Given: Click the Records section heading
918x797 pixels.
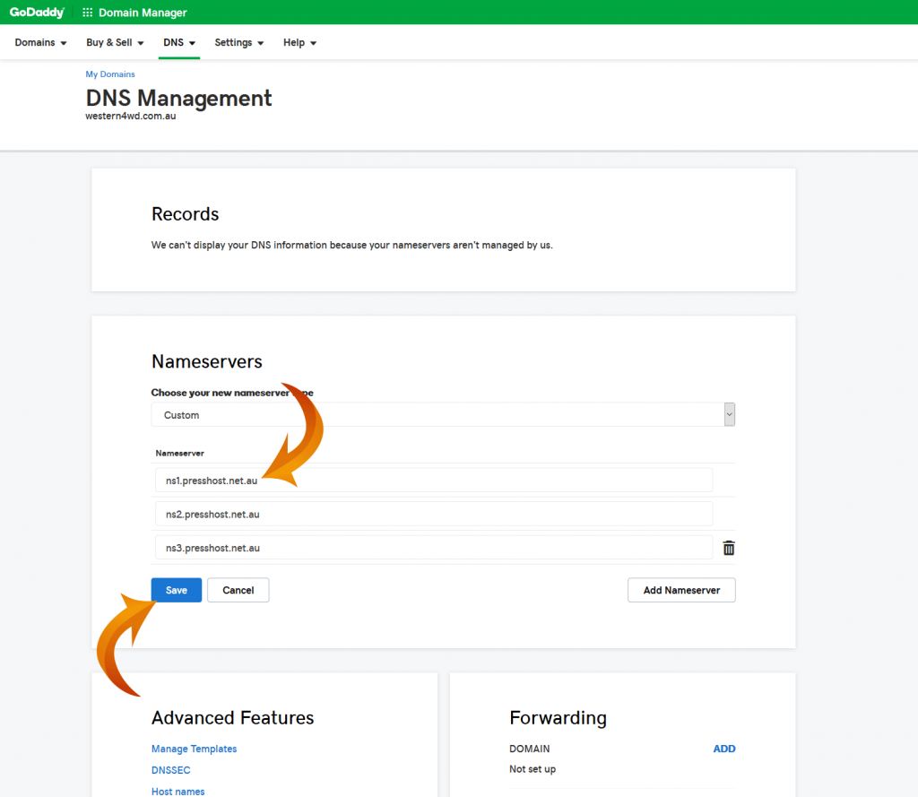Looking at the screenshot, I should pyautogui.click(x=185, y=214).
